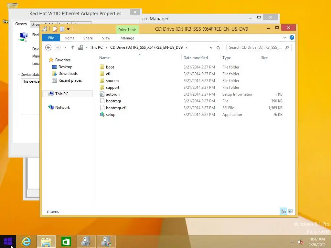Open the File menu

[51, 38]
